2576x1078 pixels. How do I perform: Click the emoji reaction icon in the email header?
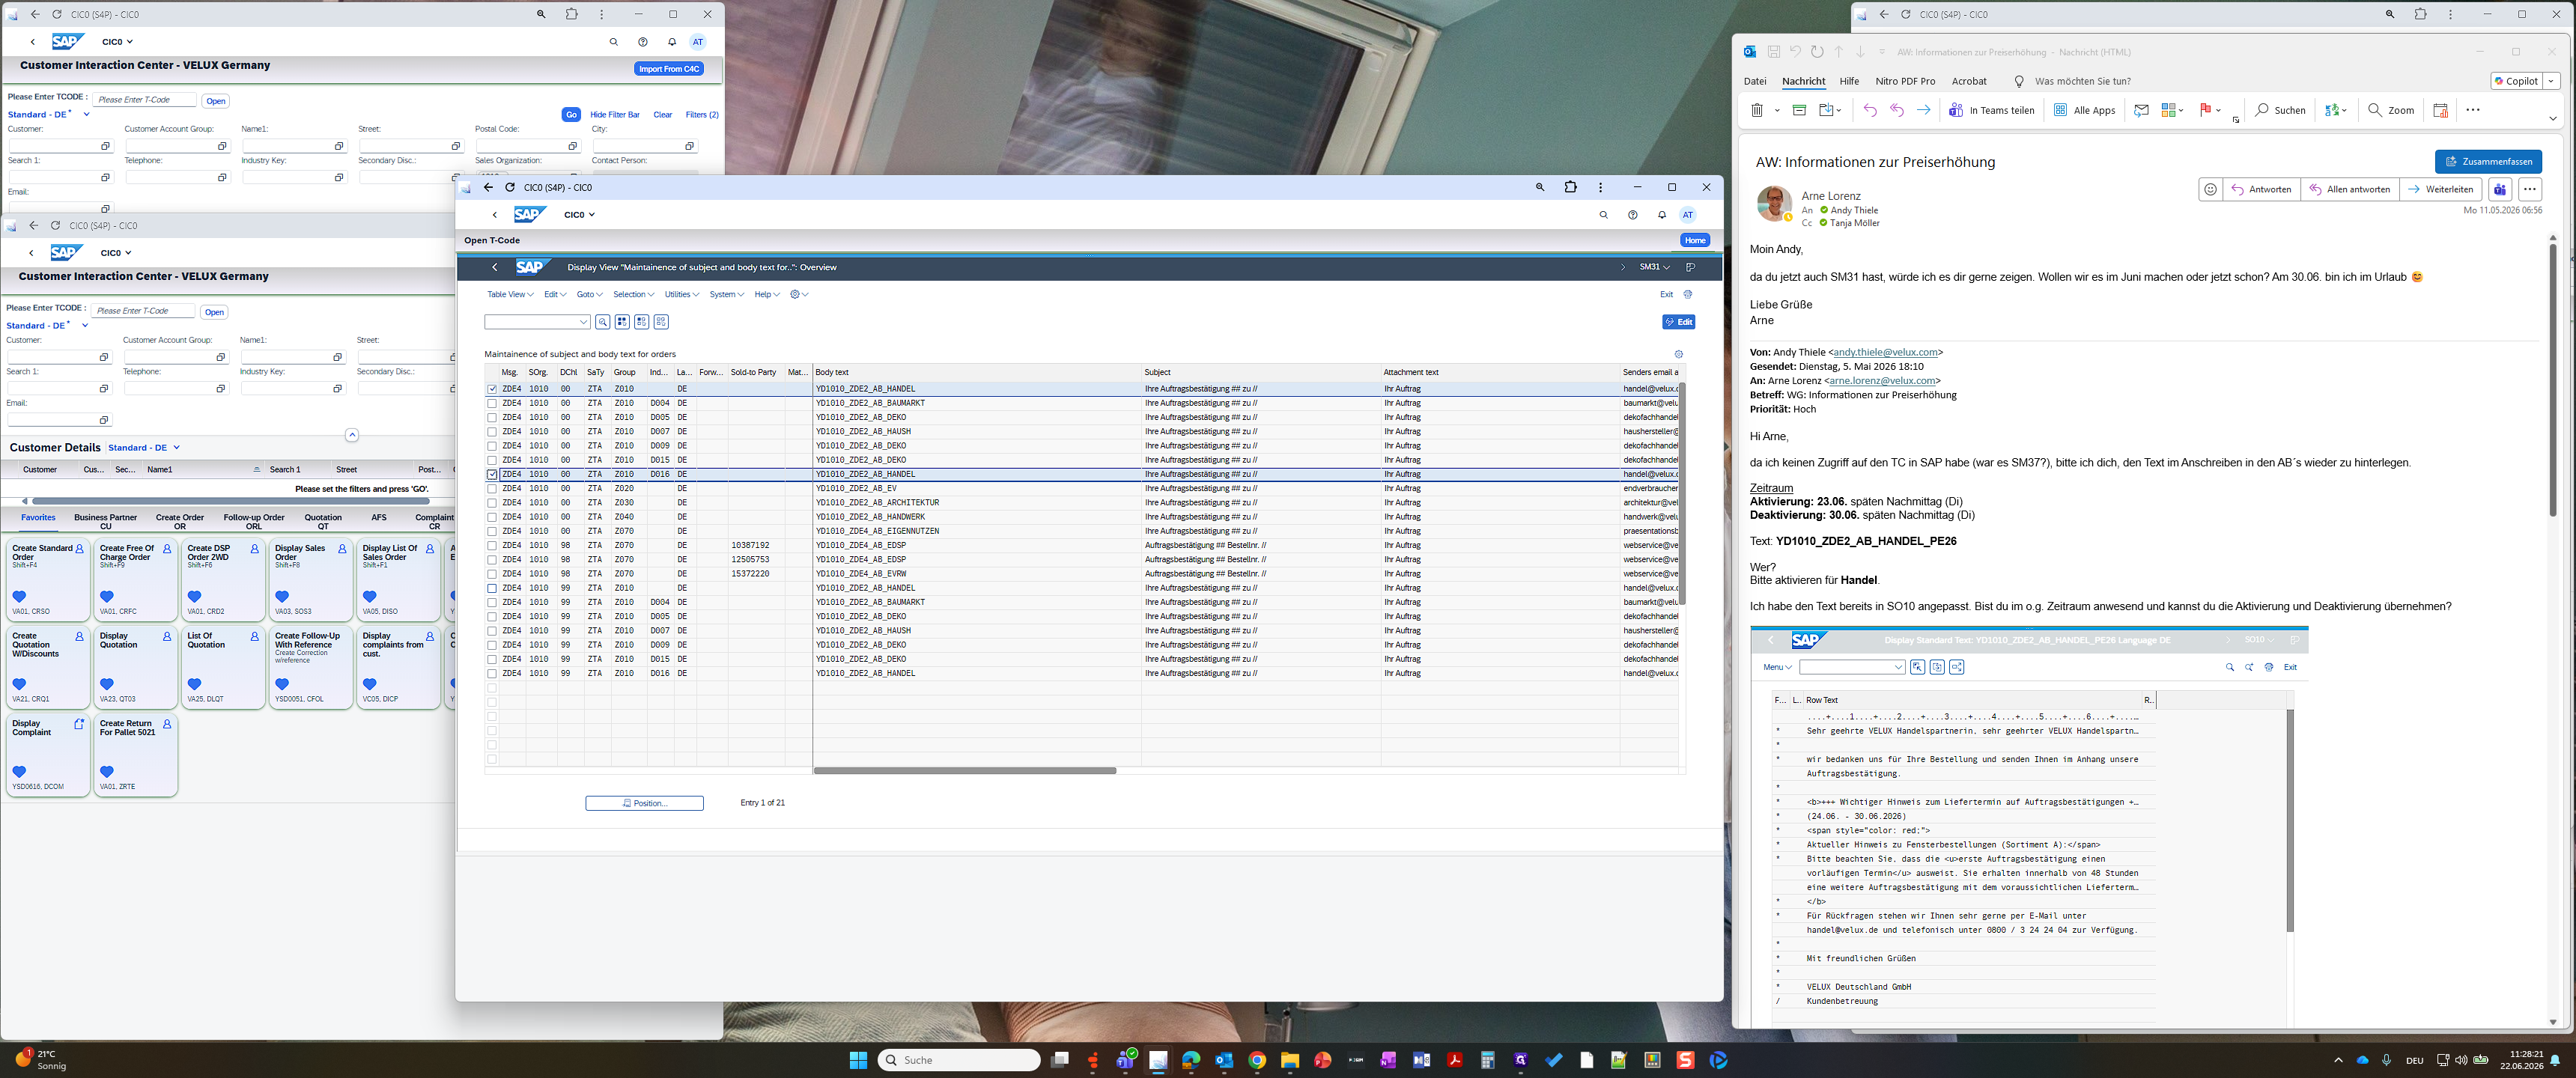[x=2211, y=189]
